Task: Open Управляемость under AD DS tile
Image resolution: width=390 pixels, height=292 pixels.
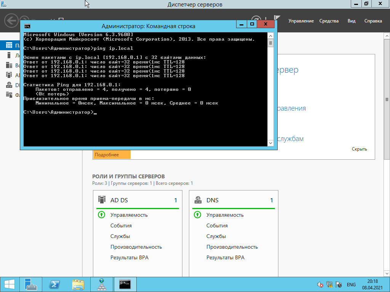Action: pyautogui.click(x=129, y=215)
